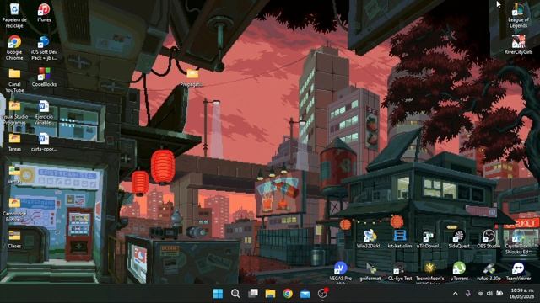Open File Explorer from the taskbar

pyautogui.click(x=270, y=294)
